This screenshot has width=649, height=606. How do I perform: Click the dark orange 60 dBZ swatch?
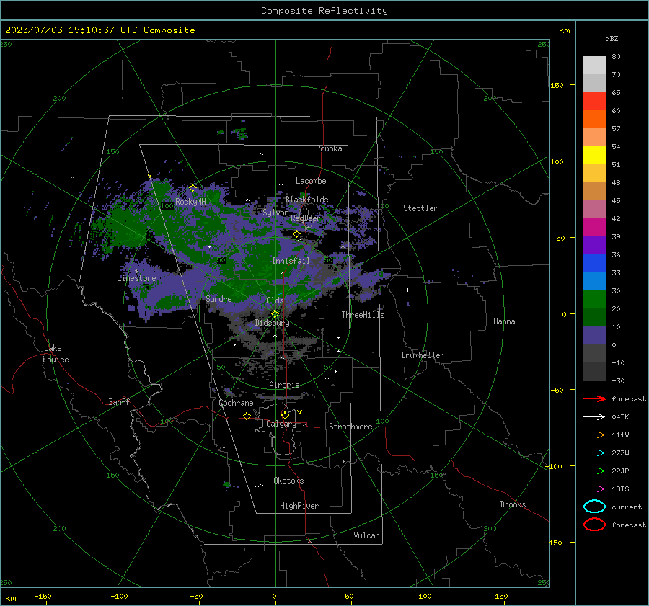pyautogui.click(x=594, y=119)
